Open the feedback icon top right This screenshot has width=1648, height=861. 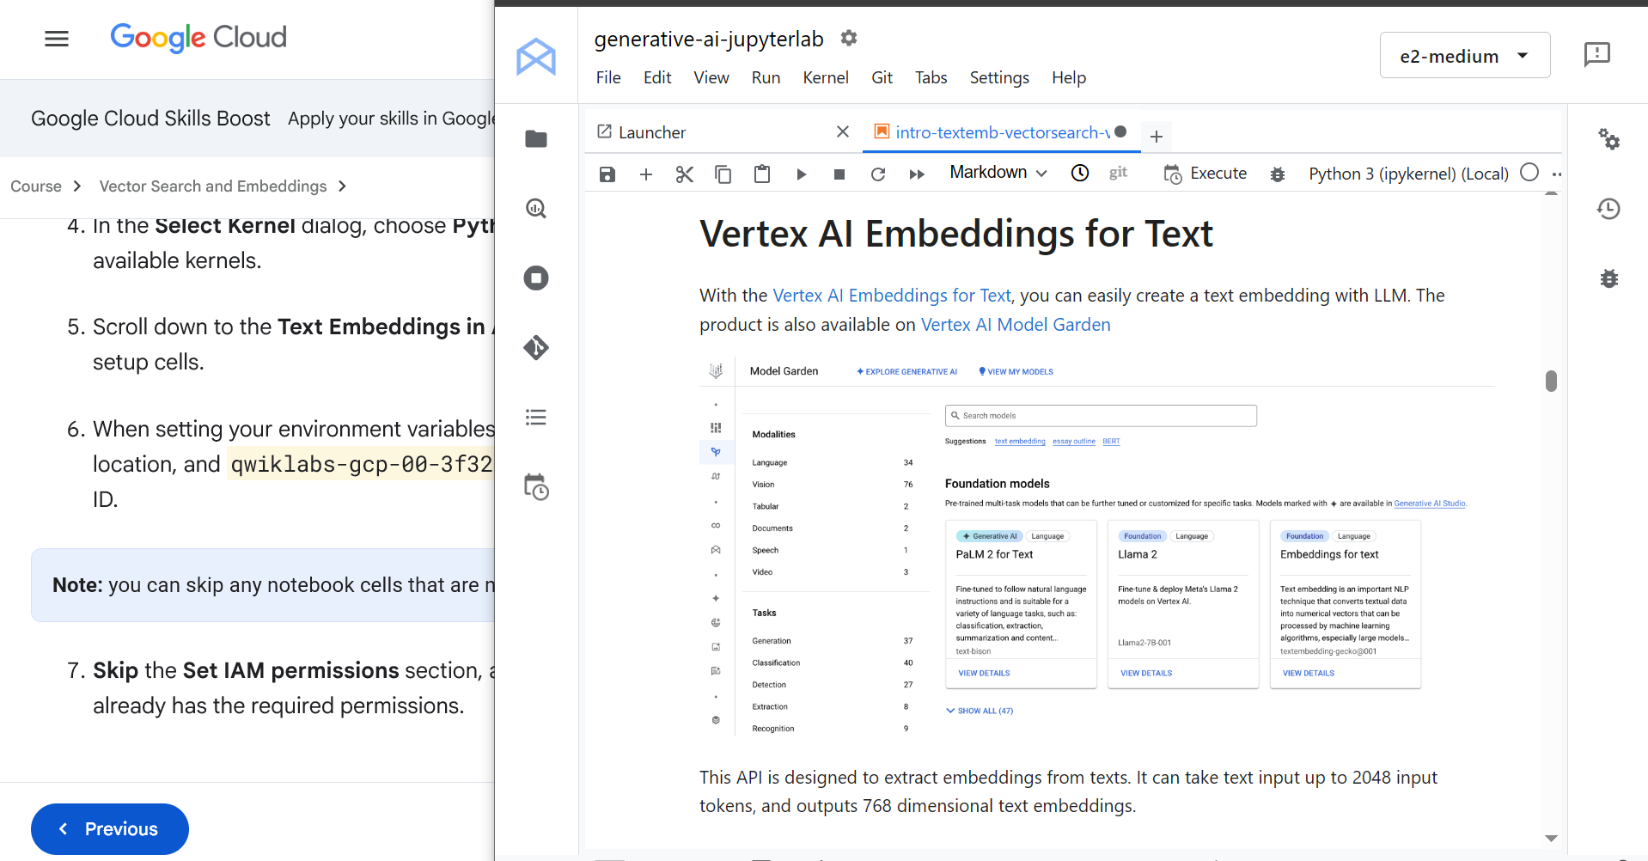1596,54
